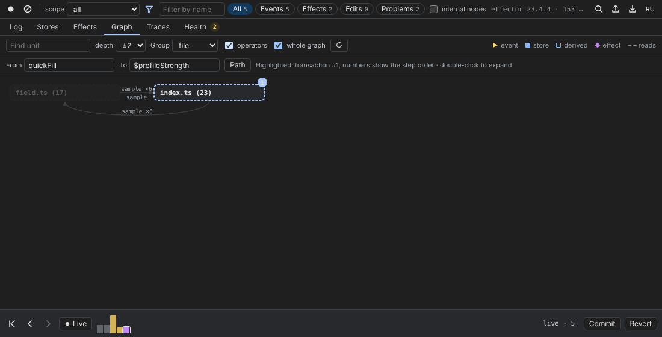The height and width of the screenshot is (337, 662).
Task: Click the effect legend entry
Action: (608, 45)
